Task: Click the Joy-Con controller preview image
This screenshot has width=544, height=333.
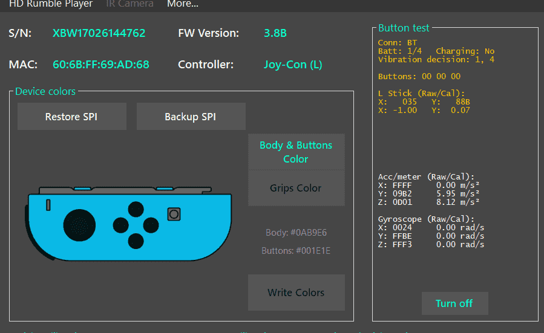Action: click(x=128, y=224)
